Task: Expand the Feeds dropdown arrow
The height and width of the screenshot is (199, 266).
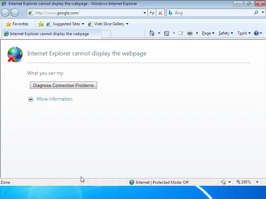Action: pyautogui.click(x=174, y=33)
